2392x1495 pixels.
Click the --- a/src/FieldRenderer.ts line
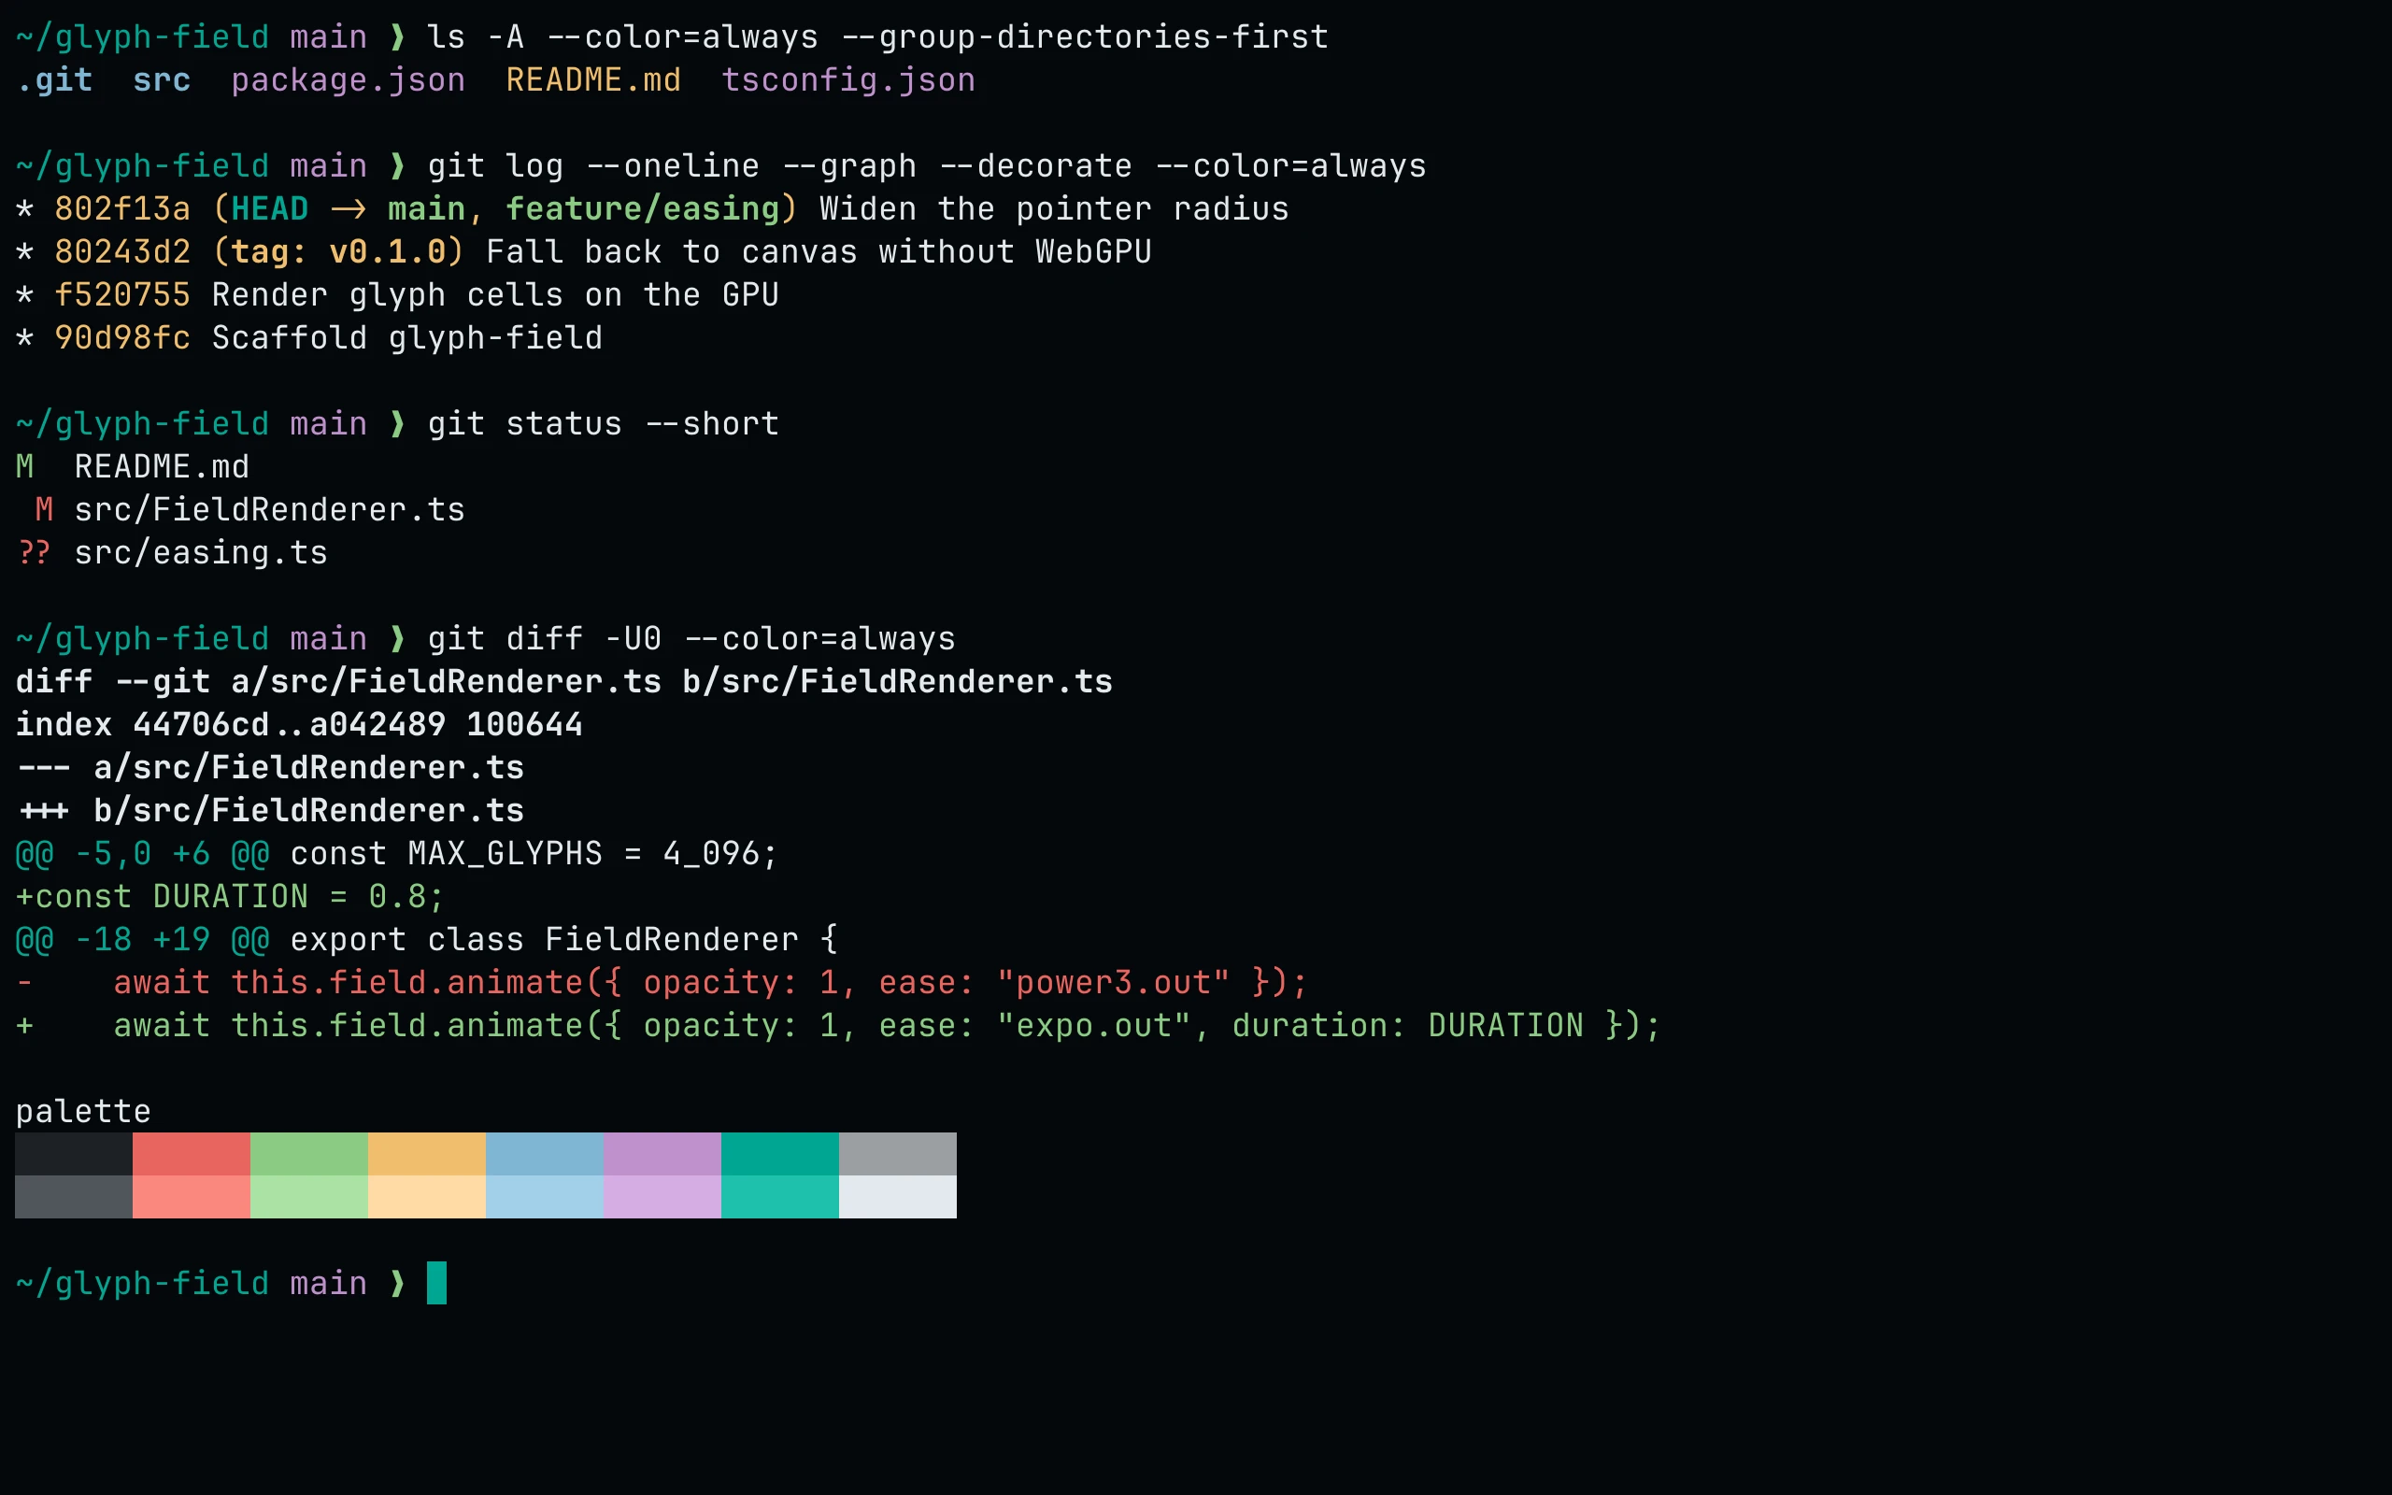coord(270,768)
